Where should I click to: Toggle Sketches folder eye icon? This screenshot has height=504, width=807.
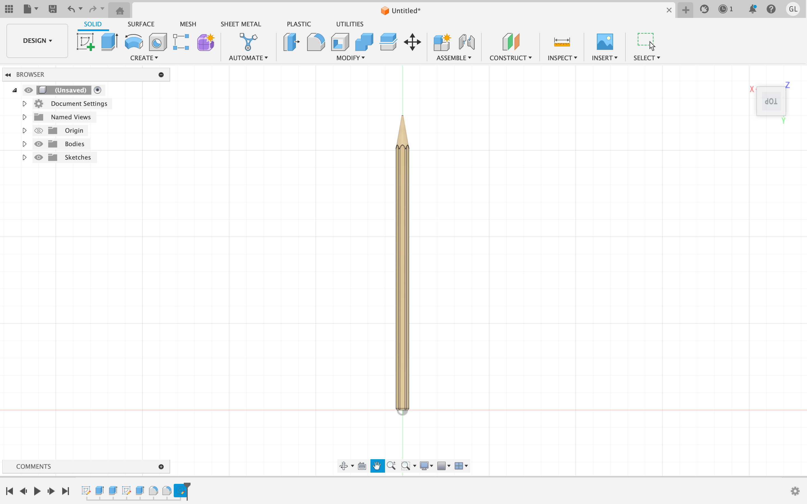click(x=39, y=157)
